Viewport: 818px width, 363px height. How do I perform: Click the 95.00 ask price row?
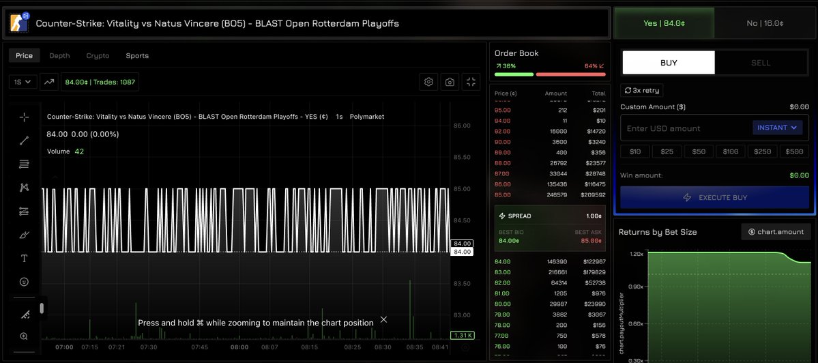tap(550, 110)
